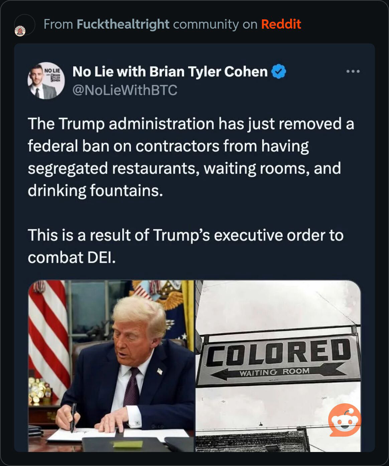Open the three-dot more options menu
Image resolution: width=389 pixels, height=466 pixels.
point(353,71)
